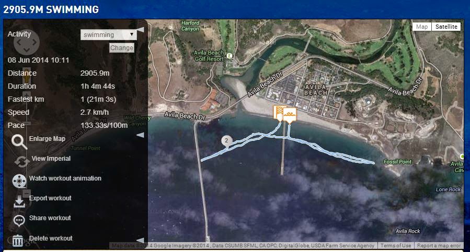The width and height of the screenshot is (470, 252).
Task: Click the View Imperial refresh icon
Action: pyautogui.click(x=21, y=162)
